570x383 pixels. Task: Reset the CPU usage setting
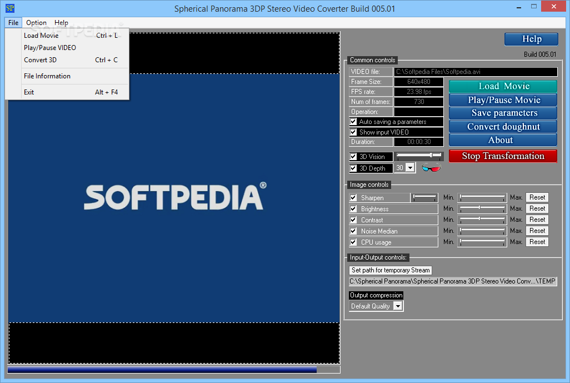pos(537,242)
